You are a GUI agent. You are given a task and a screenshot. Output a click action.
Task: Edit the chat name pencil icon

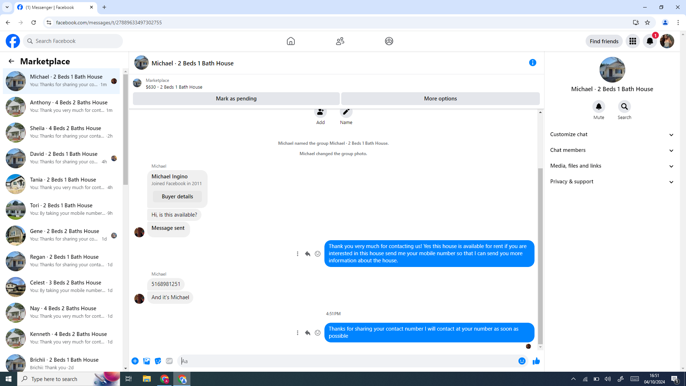point(346,112)
